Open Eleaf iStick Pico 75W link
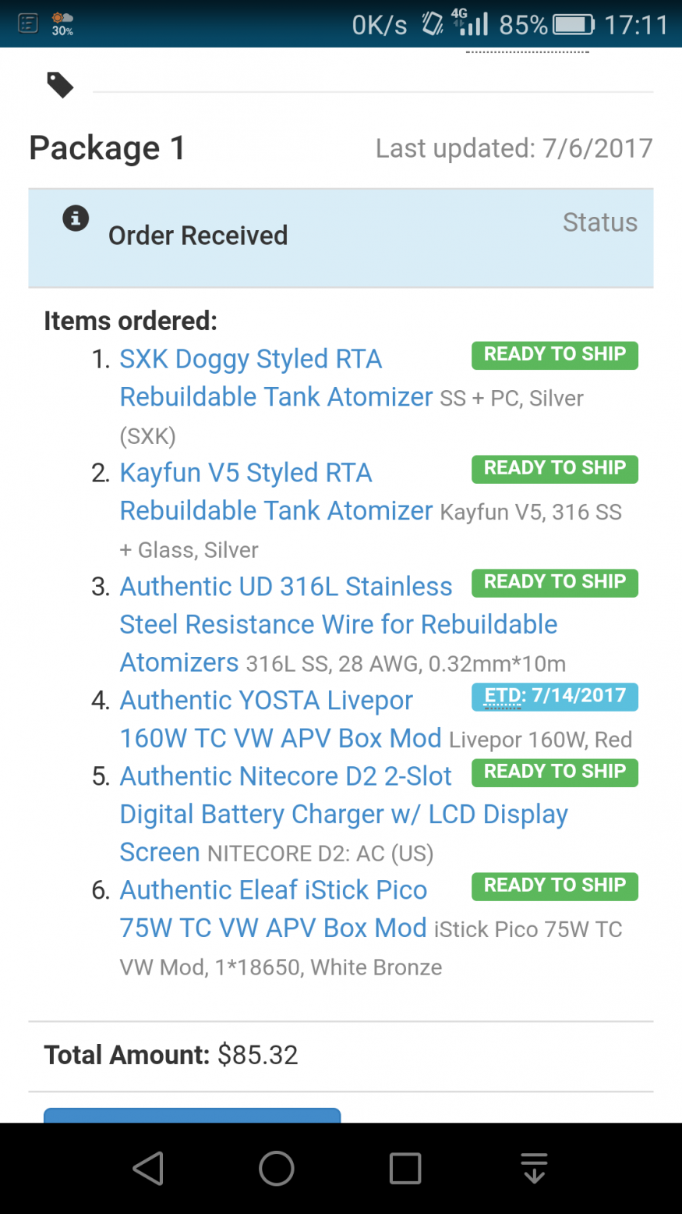The image size is (682, 1214). click(274, 890)
